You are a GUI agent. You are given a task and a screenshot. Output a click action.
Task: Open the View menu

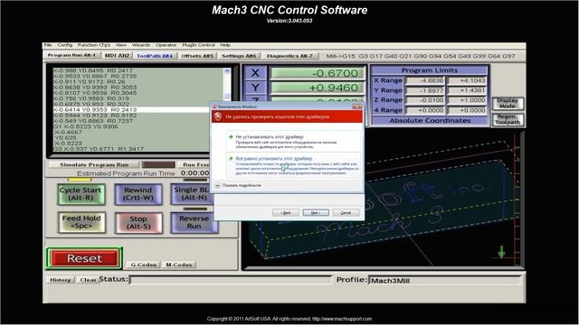(121, 45)
